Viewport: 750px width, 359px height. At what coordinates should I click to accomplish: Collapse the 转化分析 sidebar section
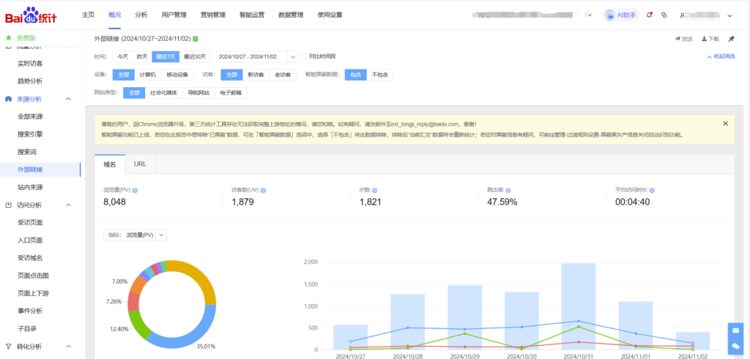click(x=68, y=346)
